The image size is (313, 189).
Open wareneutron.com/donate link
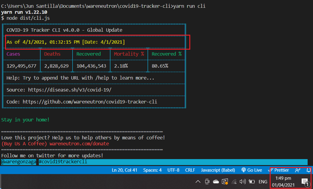point(79,144)
